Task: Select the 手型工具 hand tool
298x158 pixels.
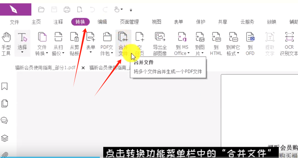Action: point(6,44)
